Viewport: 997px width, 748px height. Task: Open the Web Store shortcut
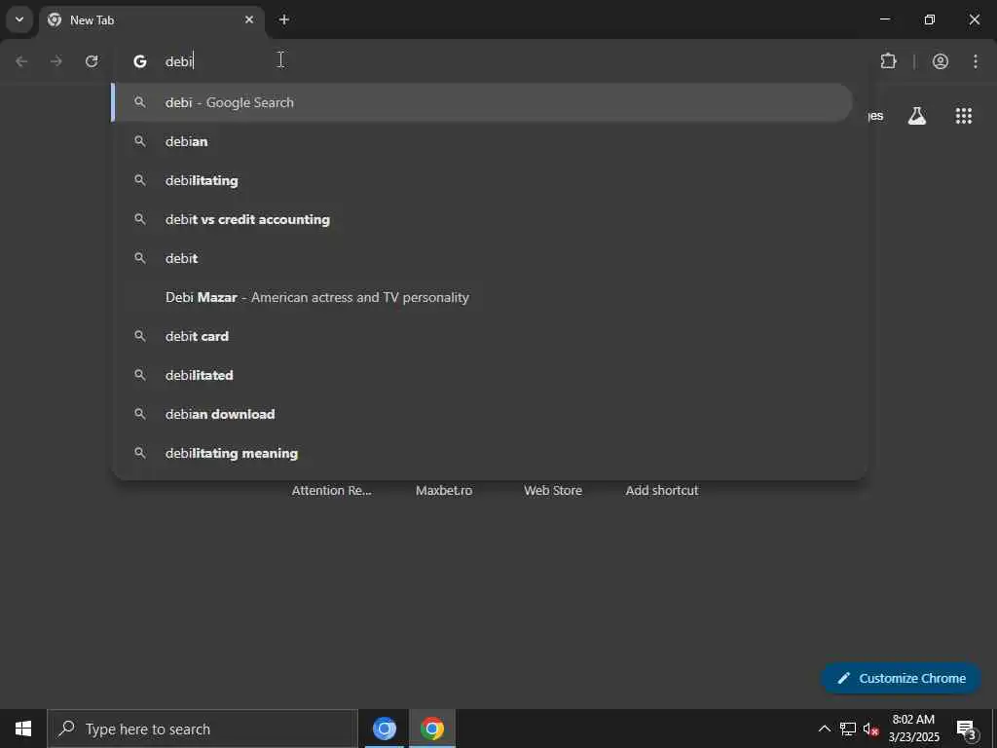[x=553, y=491]
